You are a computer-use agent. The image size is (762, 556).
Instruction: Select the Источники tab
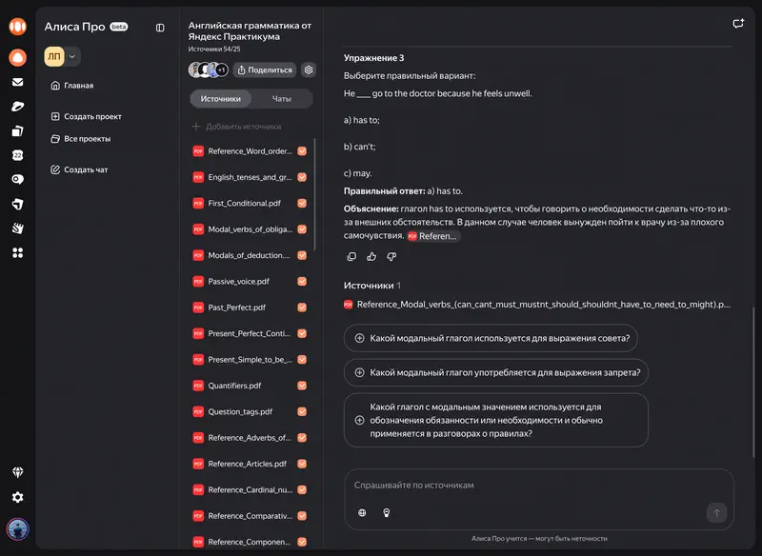[221, 98]
